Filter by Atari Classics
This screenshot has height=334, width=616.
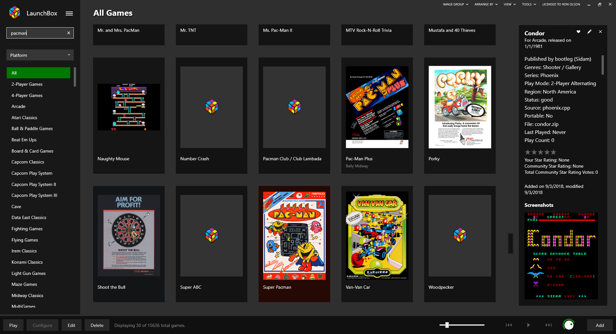24,118
